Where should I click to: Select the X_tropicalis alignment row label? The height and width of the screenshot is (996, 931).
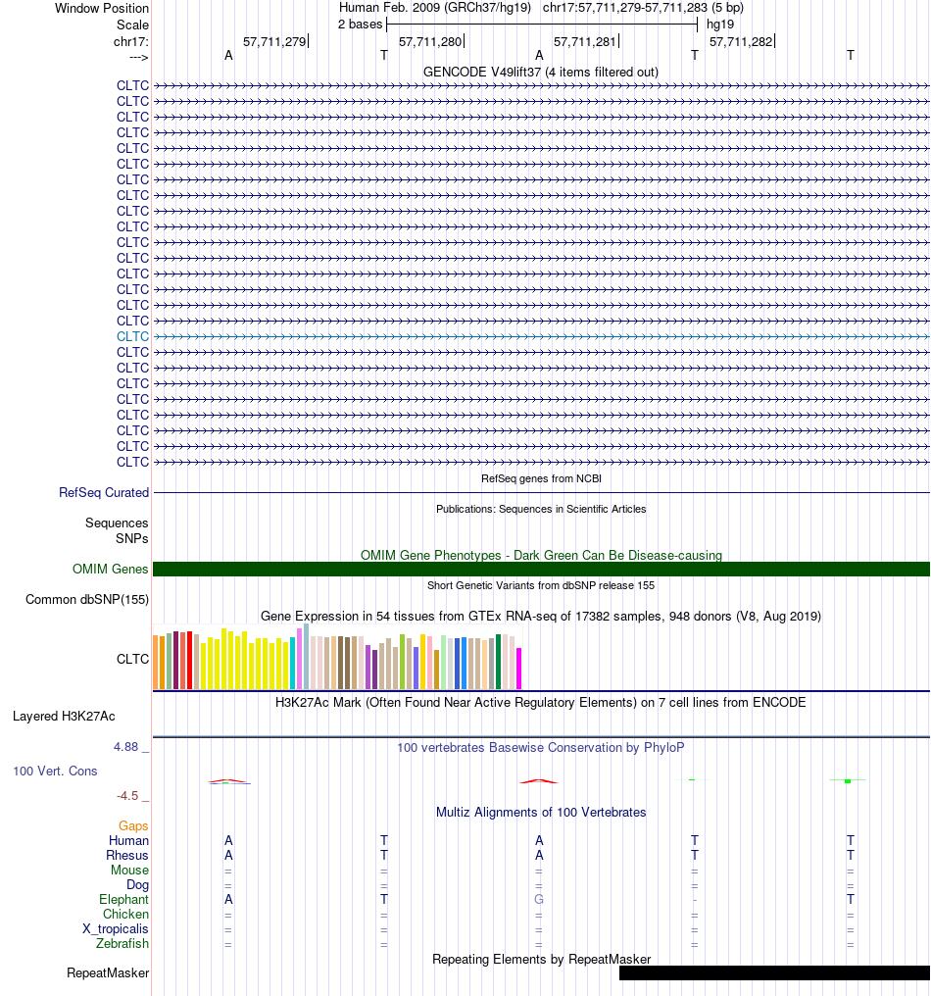coord(115,928)
